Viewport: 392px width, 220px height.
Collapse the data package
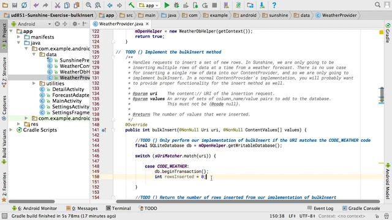click(34, 54)
